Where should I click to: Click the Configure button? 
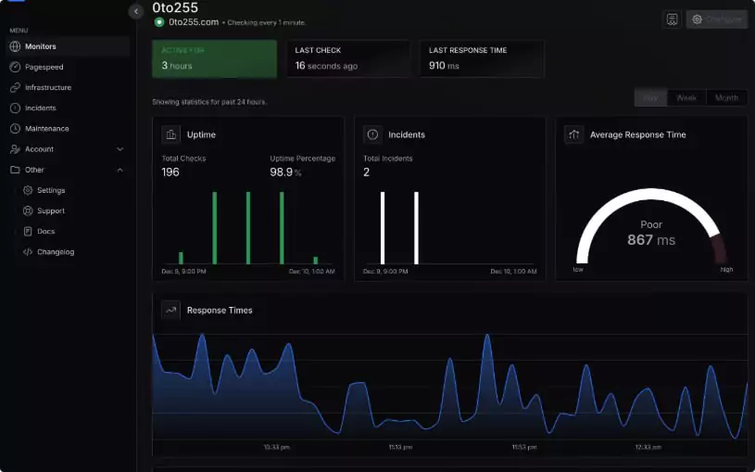(717, 19)
